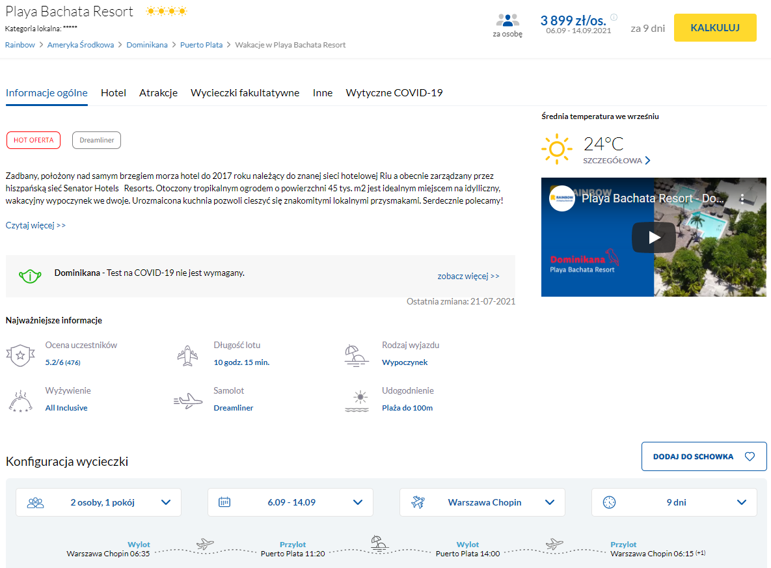The width and height of the screenshot is (771, 568).
Task: Click the participant rating badge icon
Action: pos(20,355)
